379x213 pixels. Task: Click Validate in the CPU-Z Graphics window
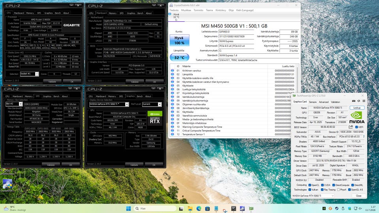click(134, 165)
